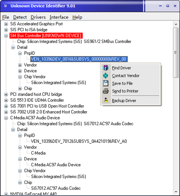This screenshot has width=180, height=196.
Task: Collapse the C-Media AC97 Audio Device node
Action: tap(6, 118)
